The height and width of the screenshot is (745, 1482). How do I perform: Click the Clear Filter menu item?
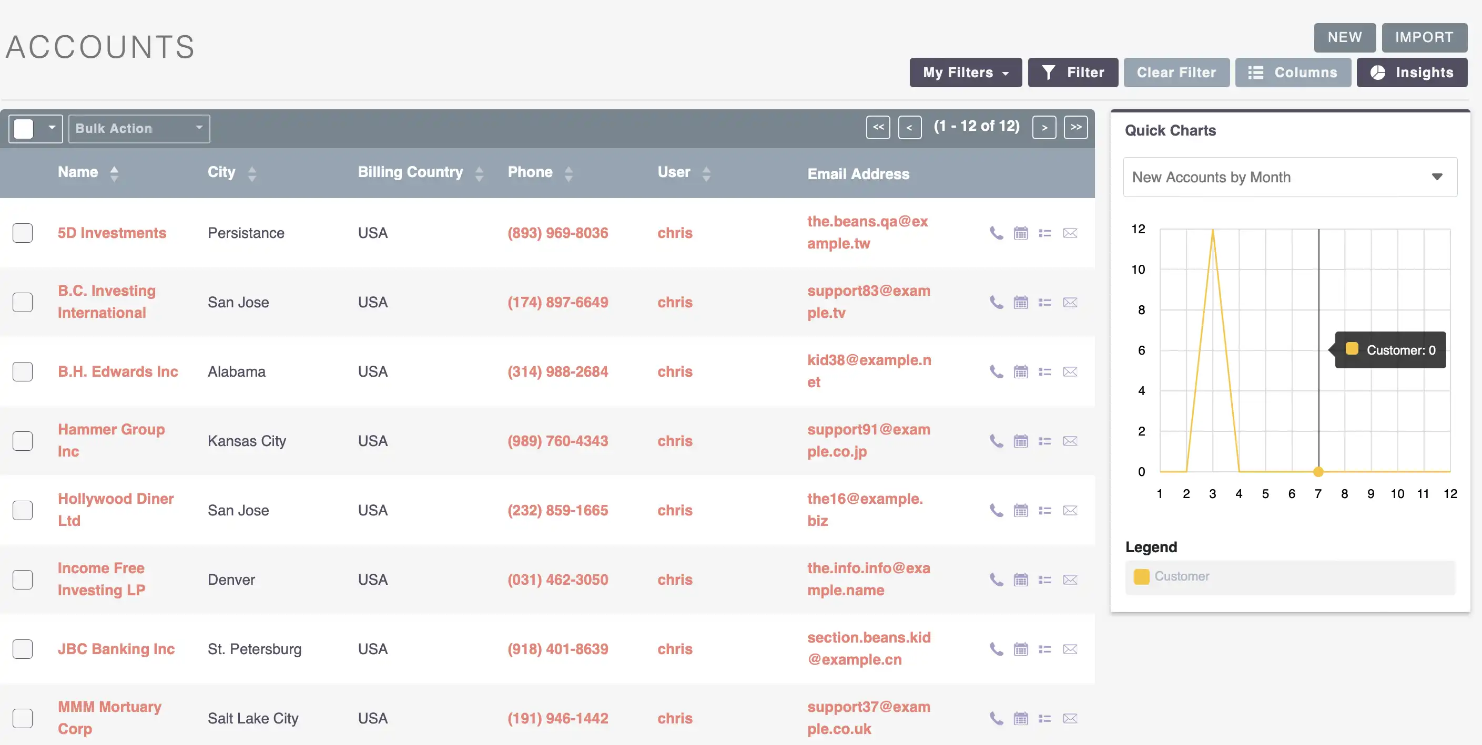(1176, 72)
